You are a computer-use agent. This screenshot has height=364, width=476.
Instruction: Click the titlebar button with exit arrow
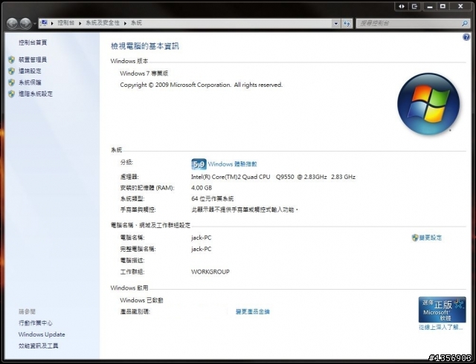coord(414,7)
